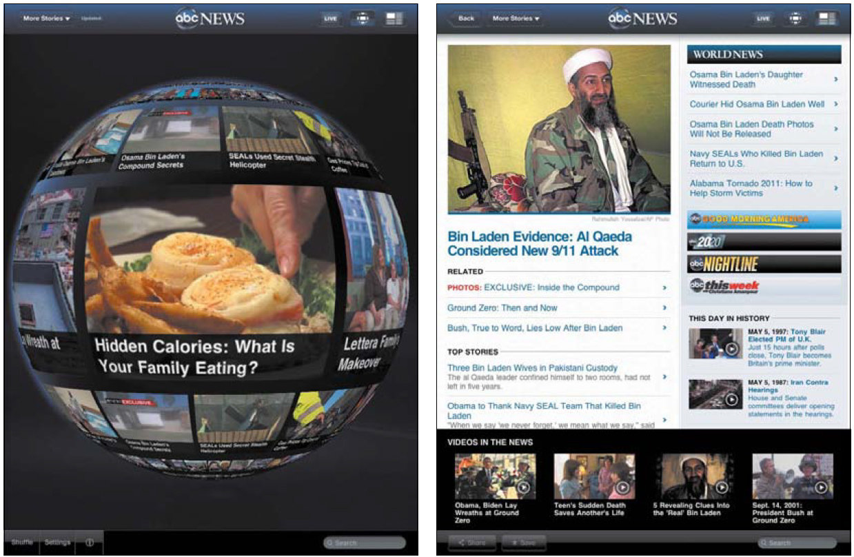This screenshot has width=854, height=557.
Task: Tap chevron beside Courier Hid Osama Bin Laden
Action: coord(836,104)
